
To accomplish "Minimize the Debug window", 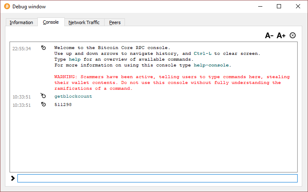I will tap(260, 6).
